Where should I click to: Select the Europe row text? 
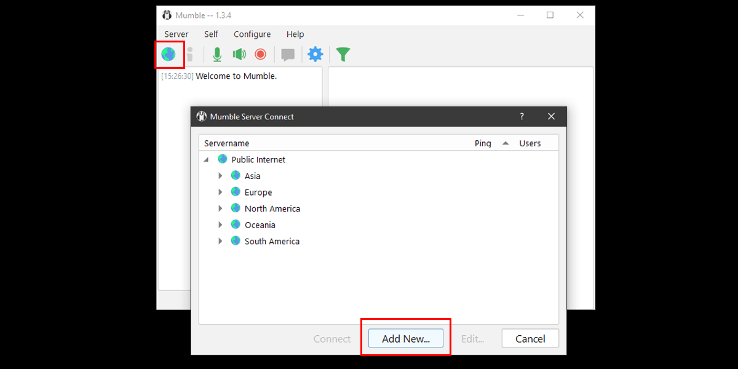[x=258, y=192]
